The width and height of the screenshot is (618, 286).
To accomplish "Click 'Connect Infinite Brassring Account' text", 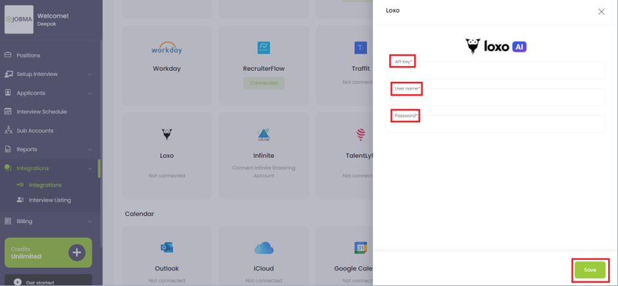I will pyautogui.click(x=264, y=171).
